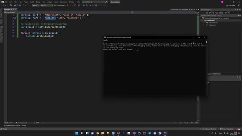This screenshot has width=242, height=136.
Task: Open the Windows Start menu
Action: click(x=77, y=133)
